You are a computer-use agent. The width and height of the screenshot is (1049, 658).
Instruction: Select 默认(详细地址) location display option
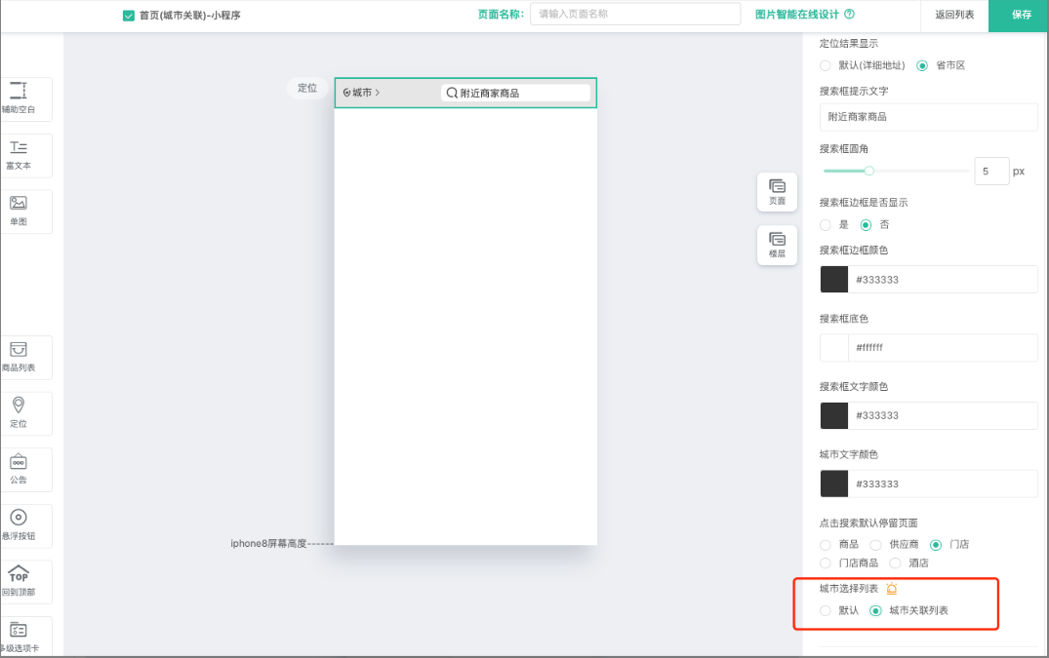[x=826, y=65]
